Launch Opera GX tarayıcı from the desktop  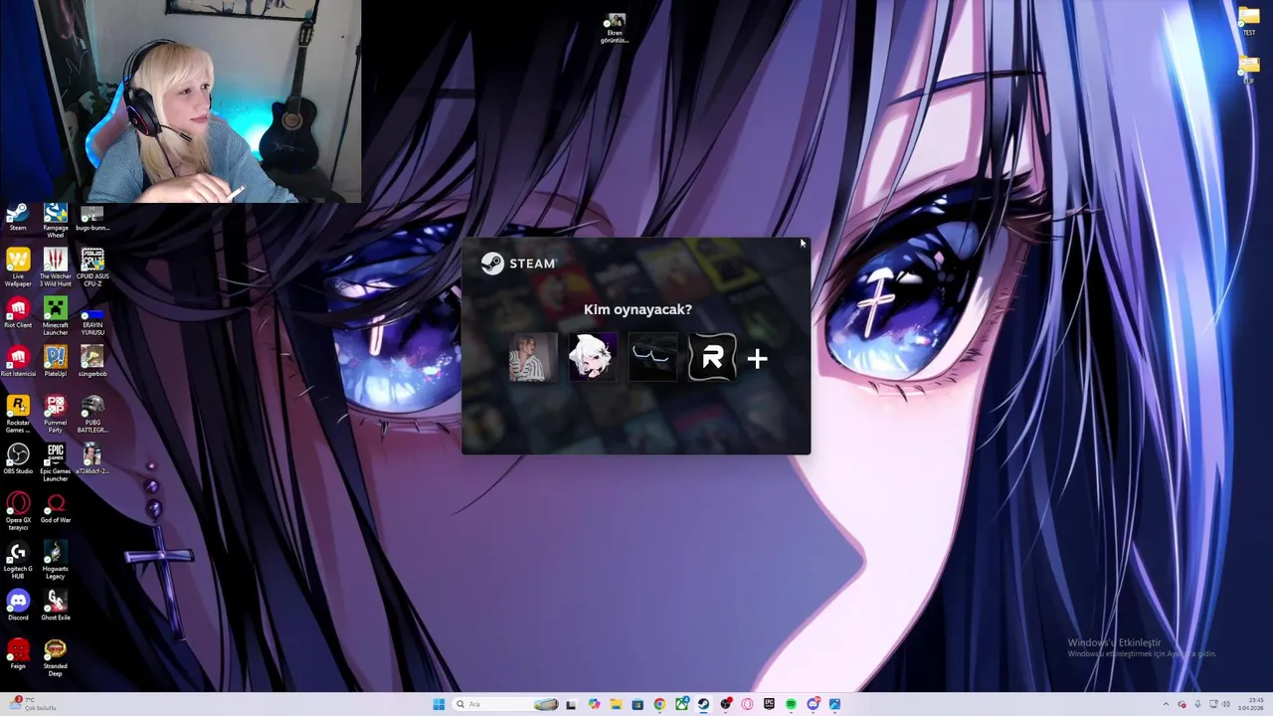(18, 511)
